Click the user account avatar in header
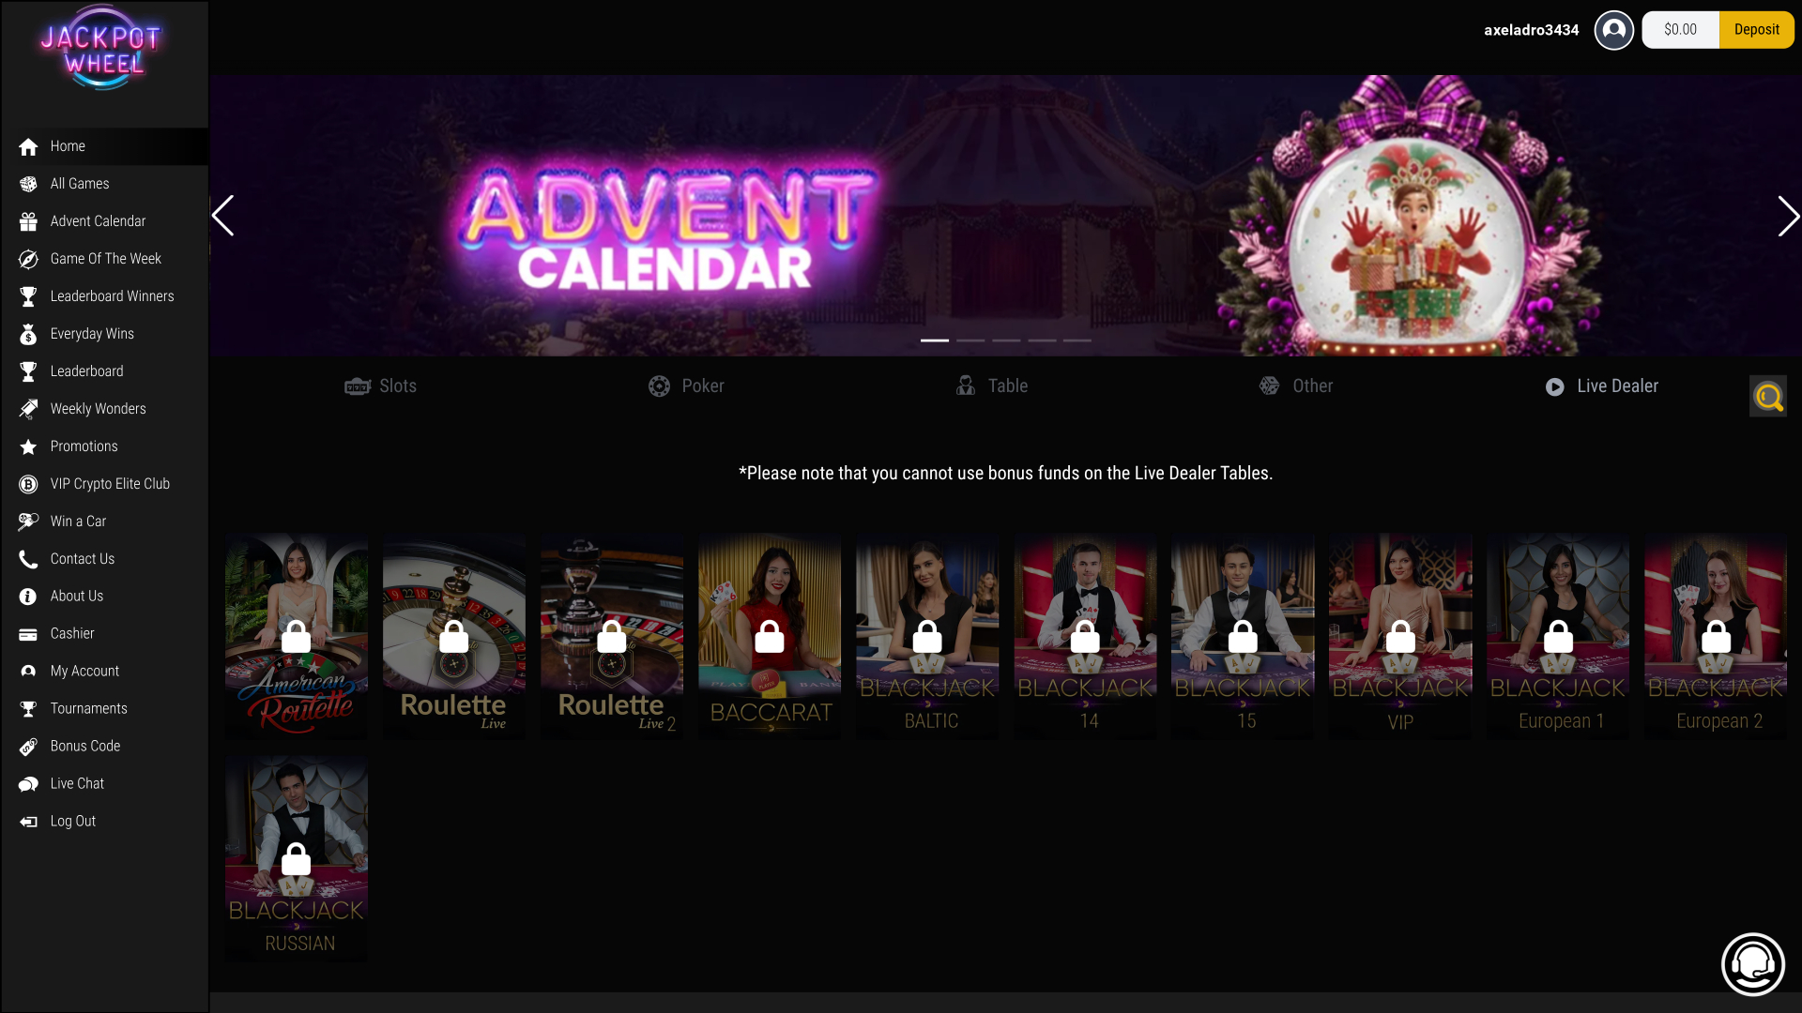The height and width of the screenshot is (1013, 1802). click(x=1614, y=30)
